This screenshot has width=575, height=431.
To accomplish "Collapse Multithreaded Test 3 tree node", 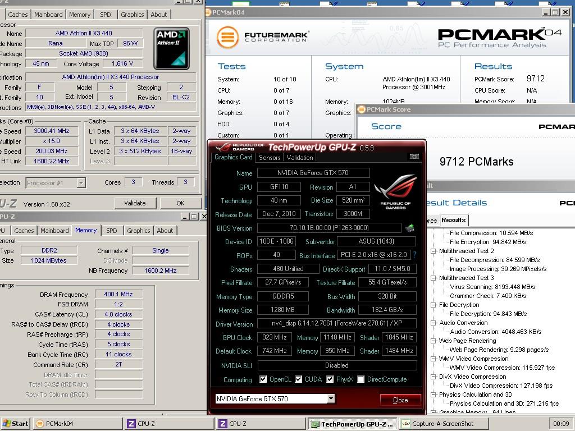I will [433, 278].
